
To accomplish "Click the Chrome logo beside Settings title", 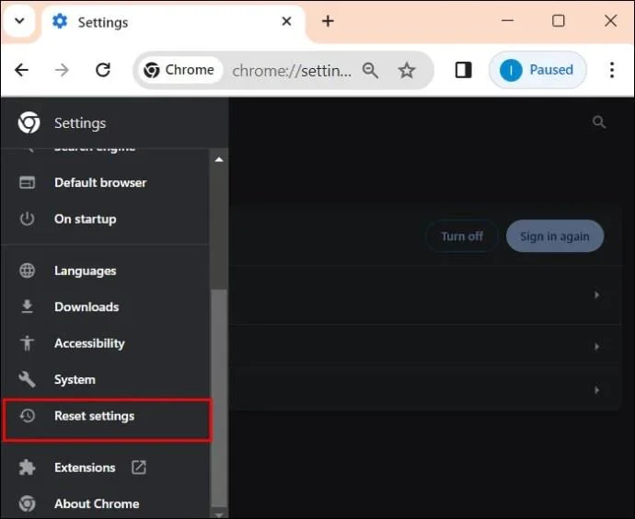I will (29, 122).
